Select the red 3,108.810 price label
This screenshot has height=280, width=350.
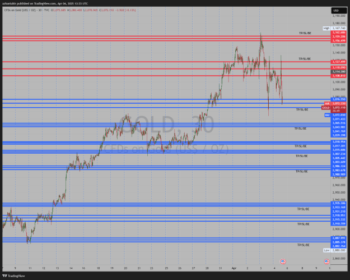[339, 76]
